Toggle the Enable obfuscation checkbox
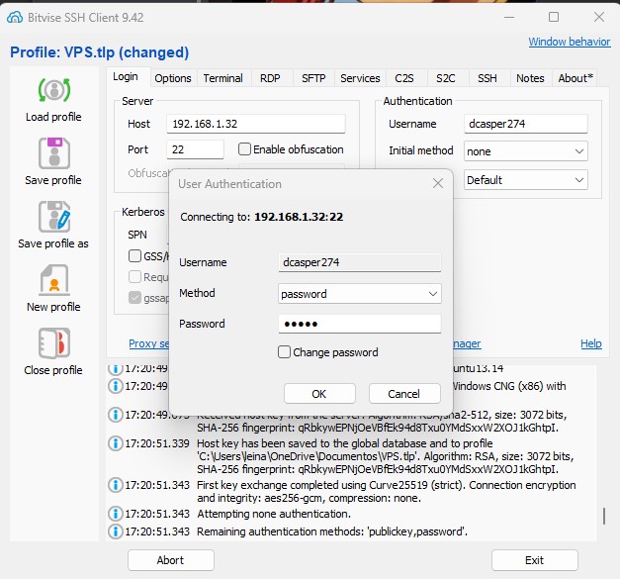The width and height of the screenshot is (620, 579). click(244, 149)
